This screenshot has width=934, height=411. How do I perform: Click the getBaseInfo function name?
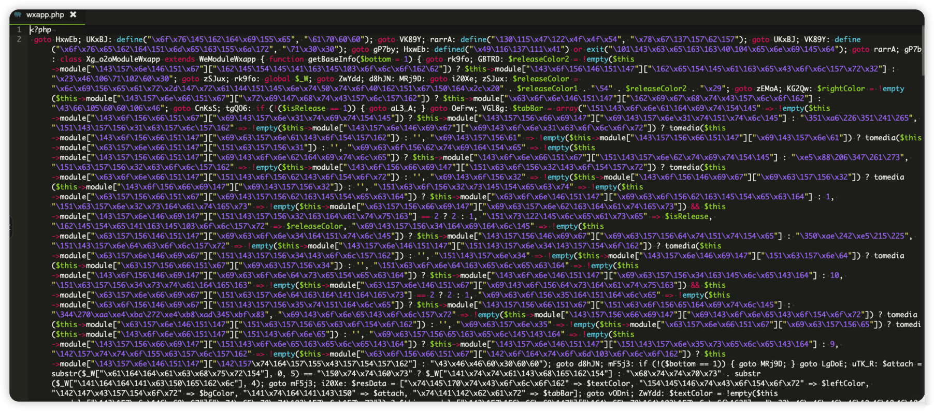click(332, 60)
